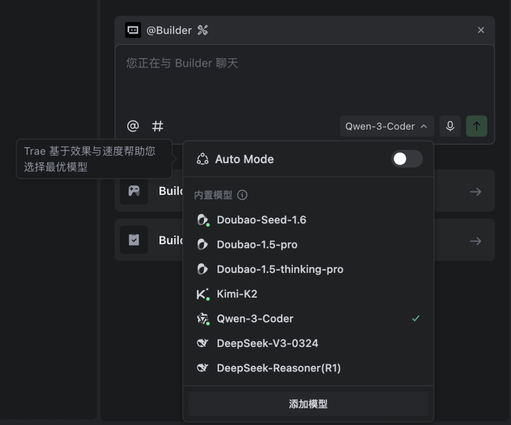Click the Auto Mode label
The height and width of the screenshot is (425, 511).
pyautogui.click(x=245, y=159)
